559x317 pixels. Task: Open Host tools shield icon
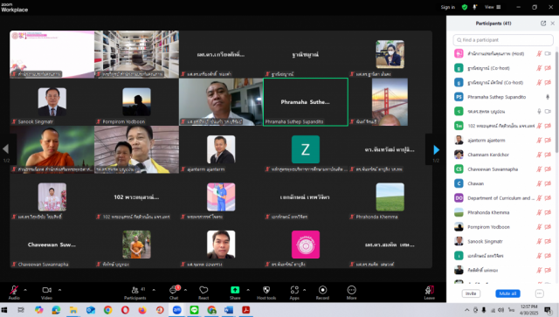pyautogui.click(x=266, y=290)
